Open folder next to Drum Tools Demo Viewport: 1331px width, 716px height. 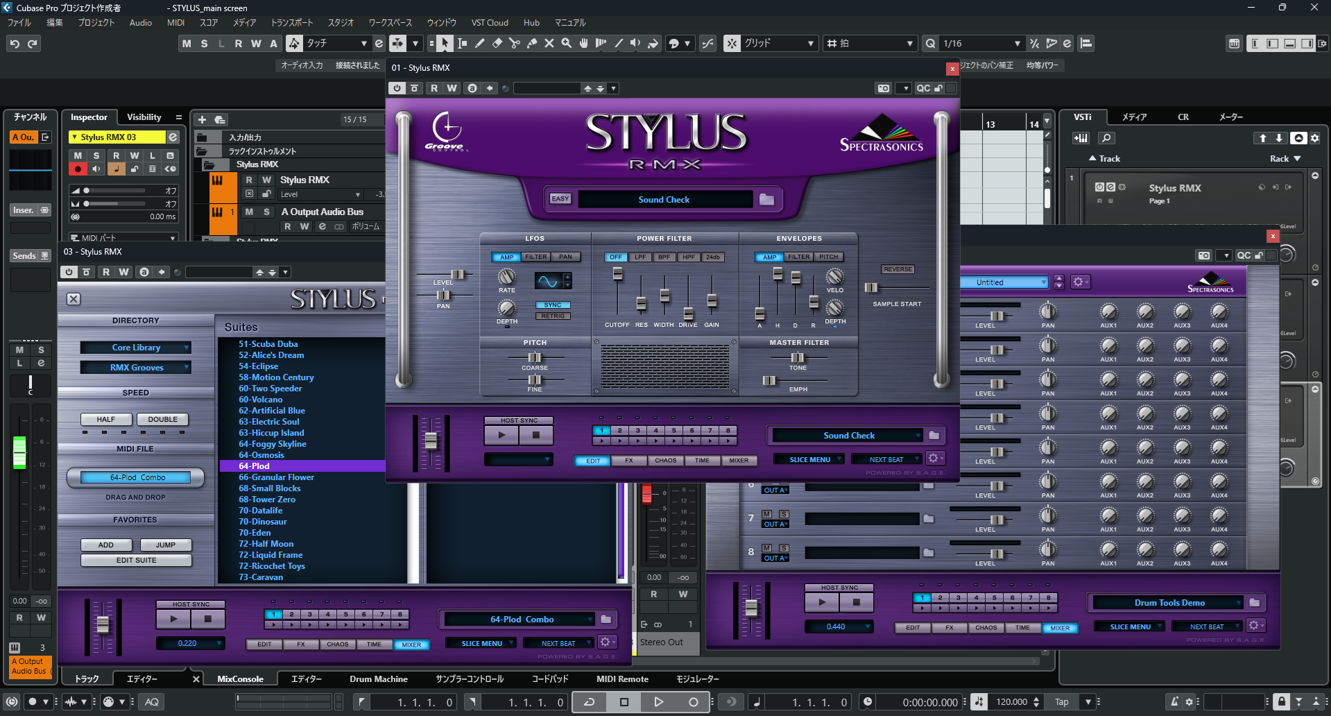tap(1254, 602)
